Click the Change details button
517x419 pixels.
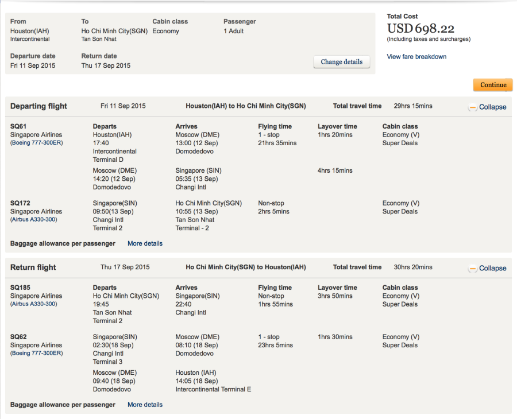click(x=342, y=61)
